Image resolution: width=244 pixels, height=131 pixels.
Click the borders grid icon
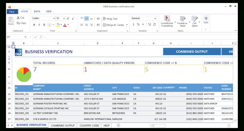[x=49, y=25]
